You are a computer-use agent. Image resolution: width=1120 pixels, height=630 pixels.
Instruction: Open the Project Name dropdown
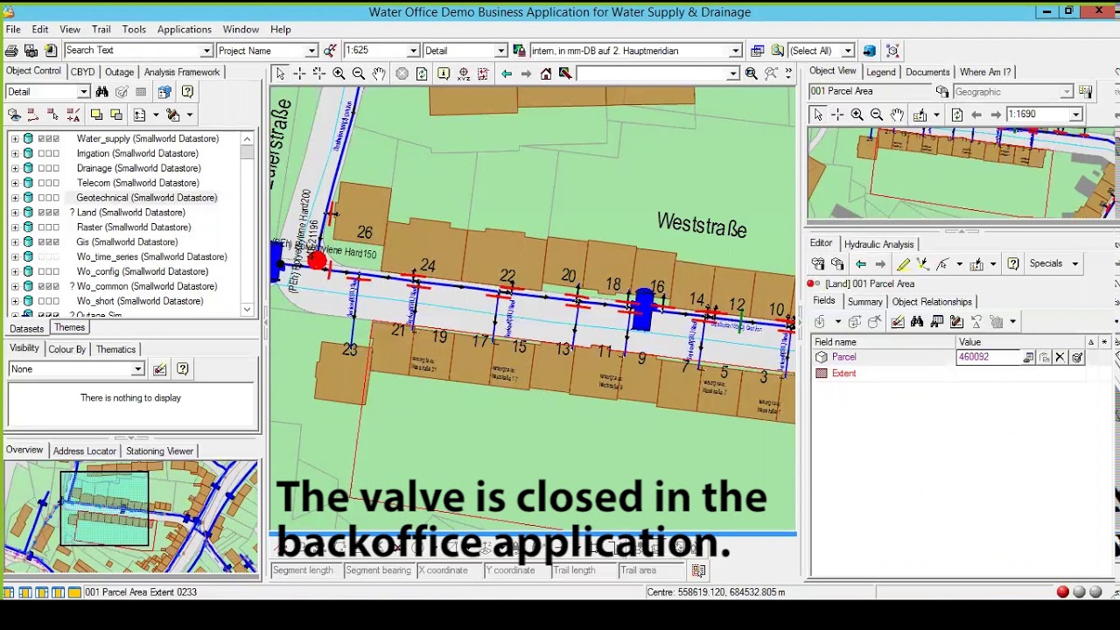(311, 51)
